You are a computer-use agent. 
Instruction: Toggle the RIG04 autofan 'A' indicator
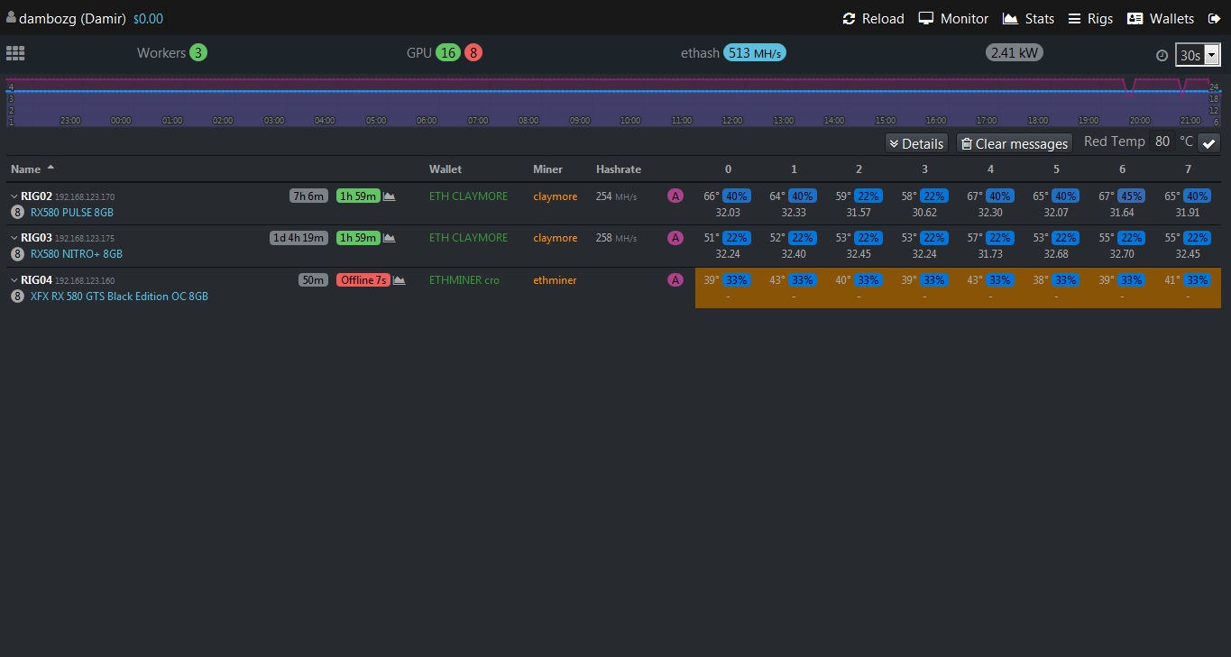point(675,280)
